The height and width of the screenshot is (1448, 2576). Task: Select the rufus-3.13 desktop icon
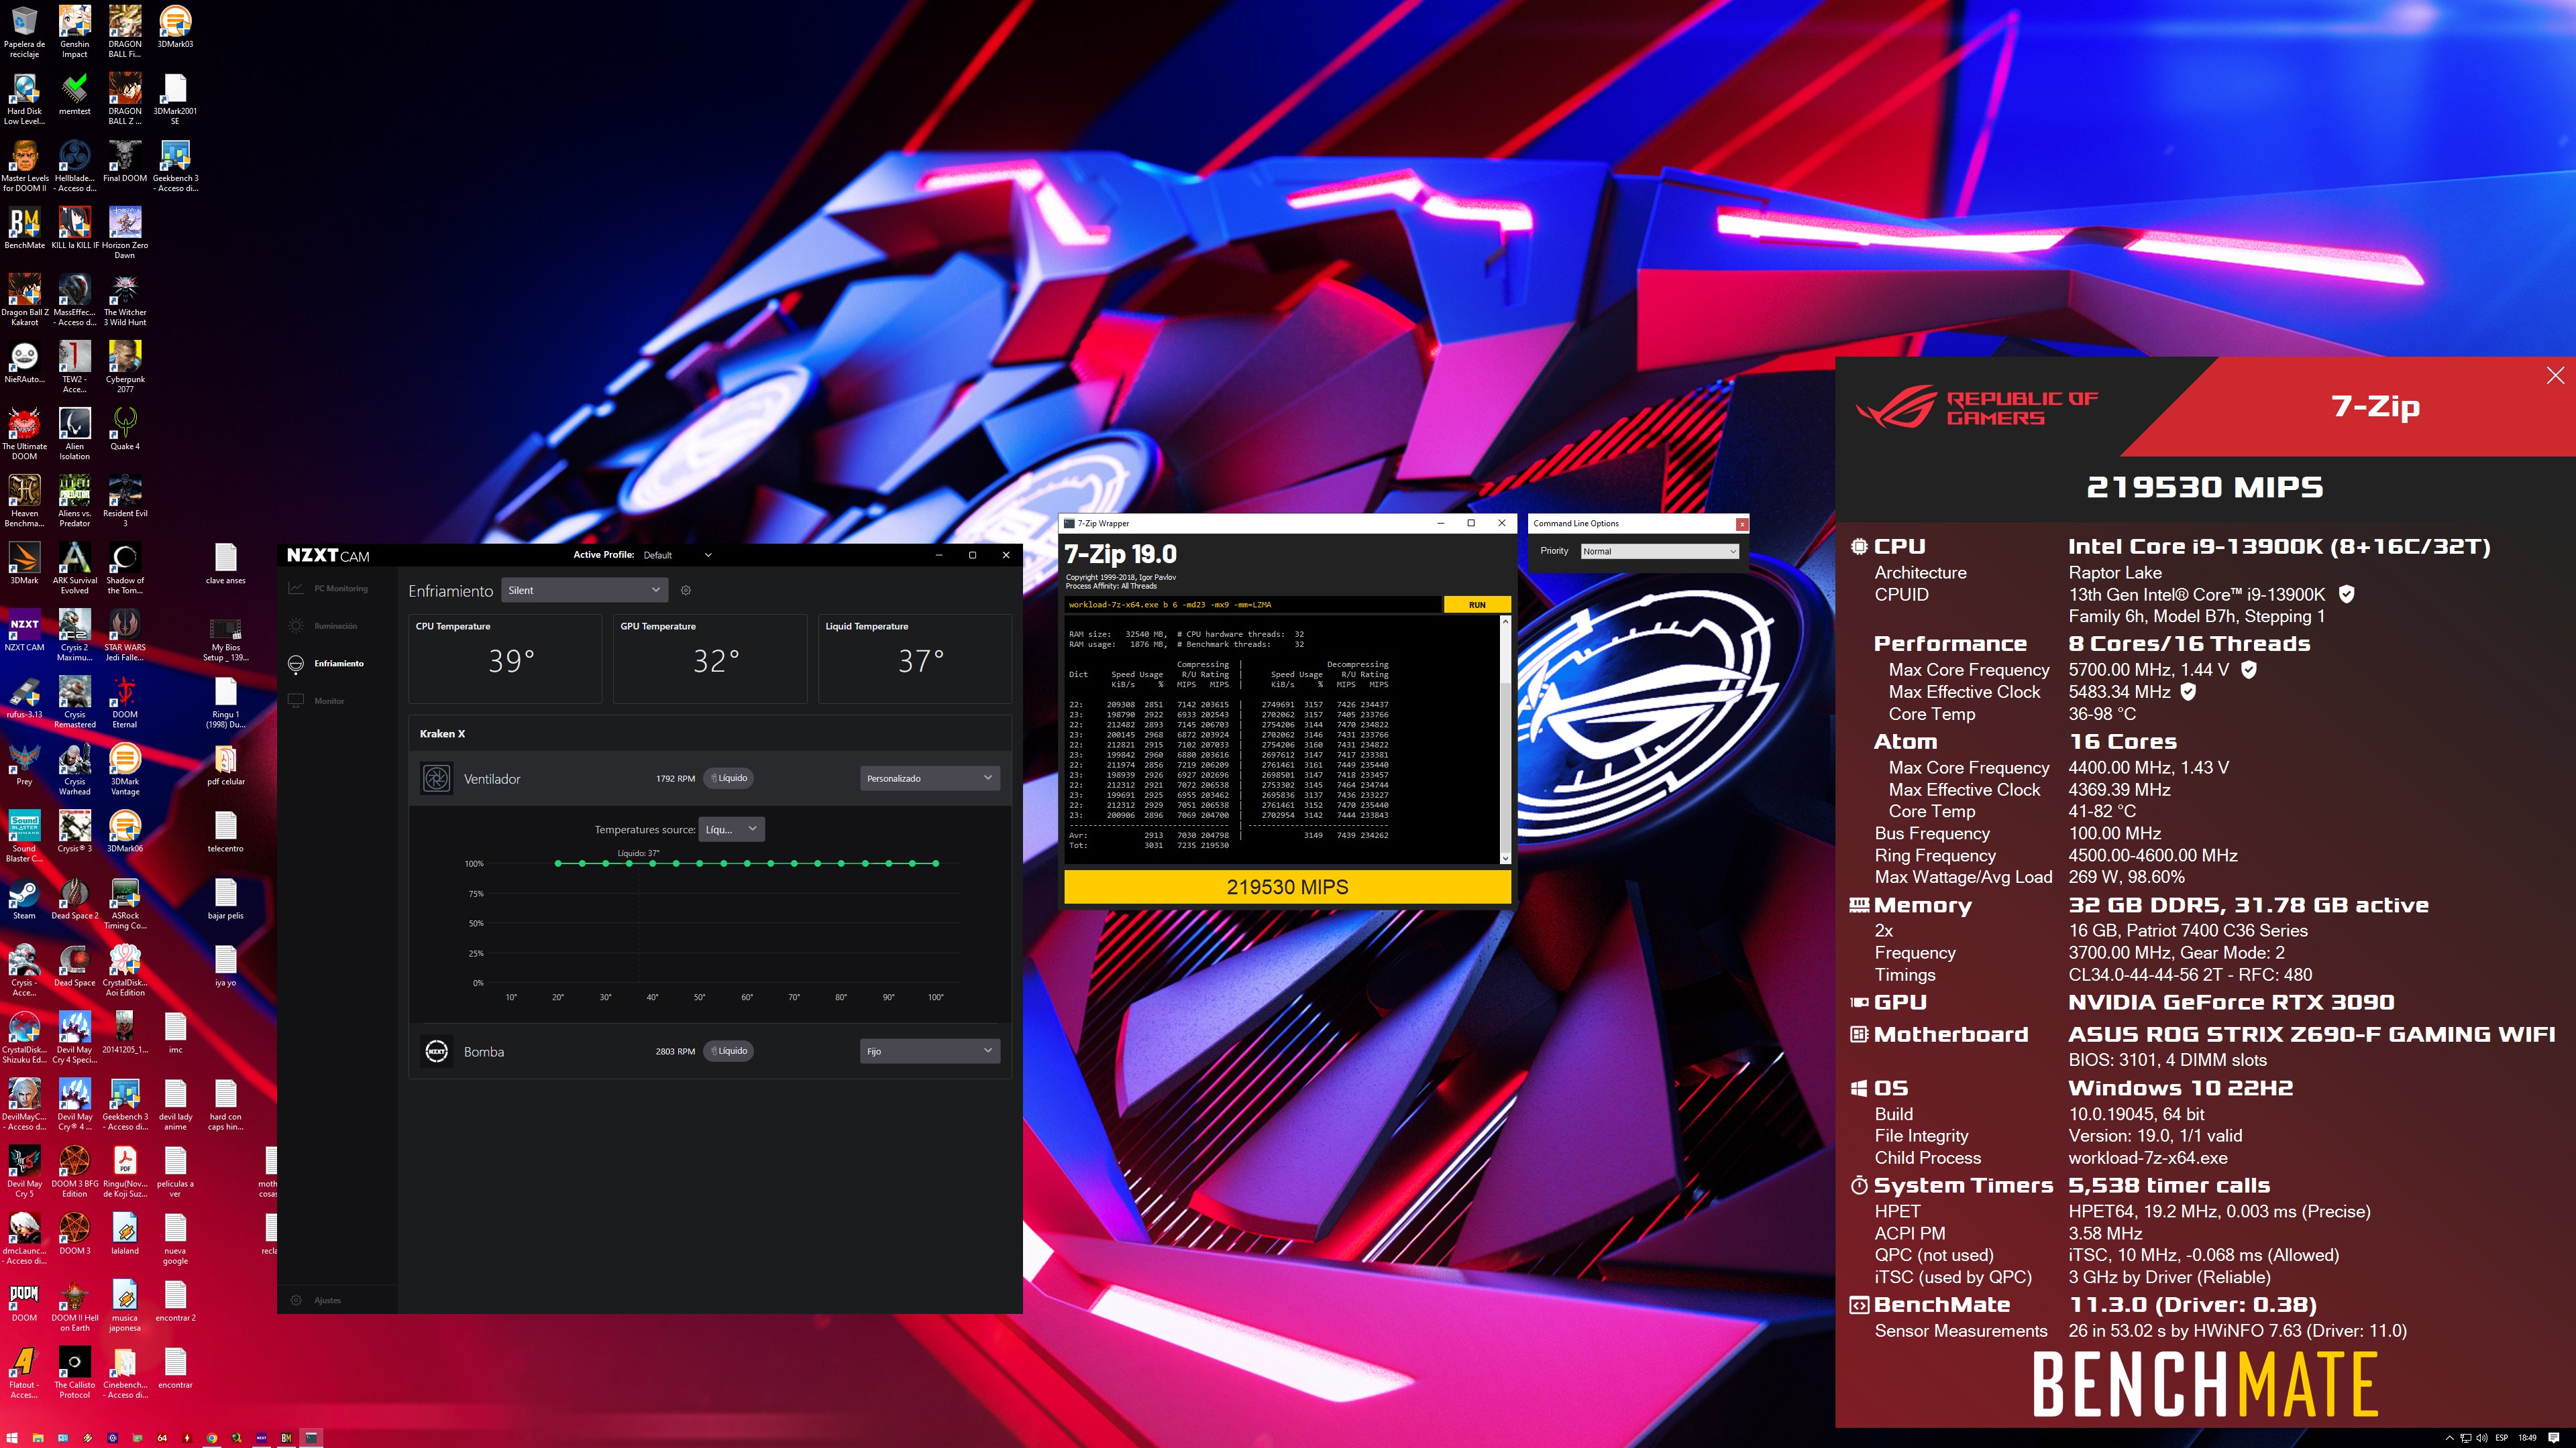(x=24, y=697)
